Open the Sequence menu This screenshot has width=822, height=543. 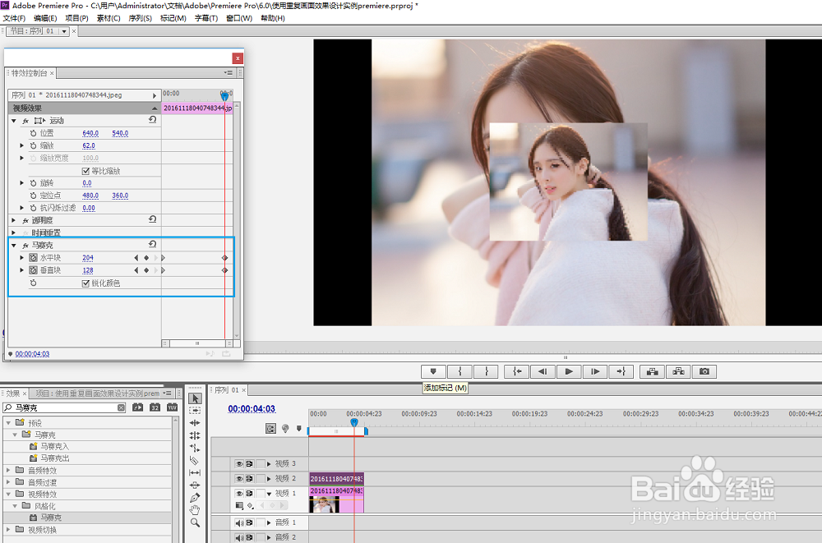[140, 18]
